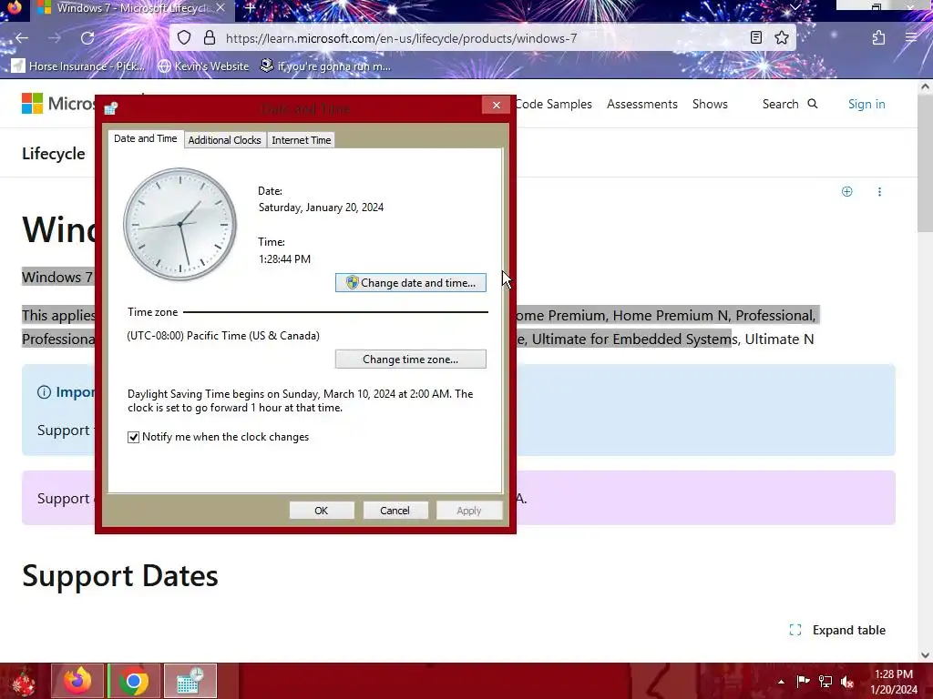Click Change time zone button
The width and height of the screenshot is (933, 699).
(x=411, y=359)
